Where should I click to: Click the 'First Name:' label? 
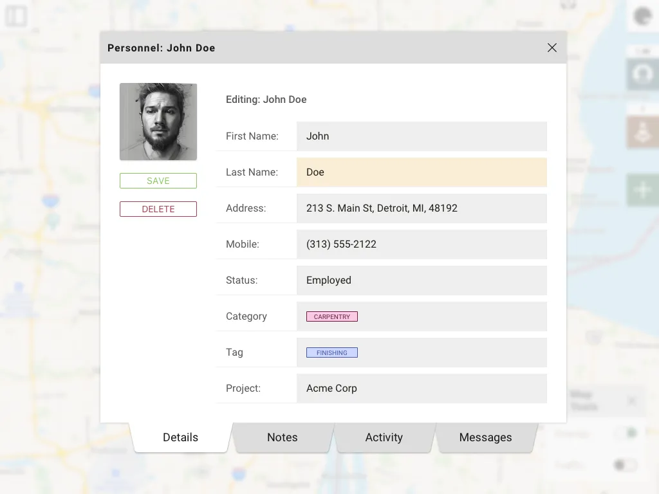coord(252,136)
